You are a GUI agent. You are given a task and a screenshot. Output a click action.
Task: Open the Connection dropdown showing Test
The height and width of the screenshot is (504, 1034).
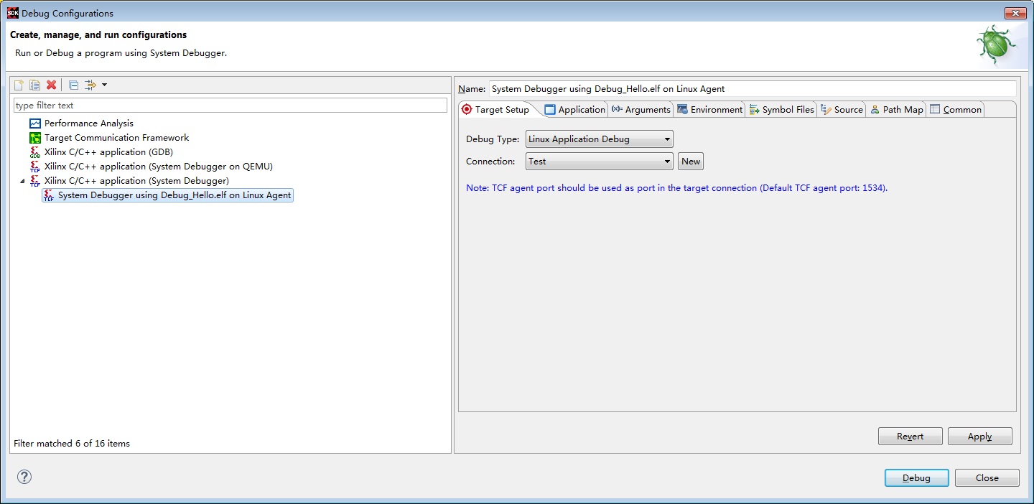(x=600, y=162)
